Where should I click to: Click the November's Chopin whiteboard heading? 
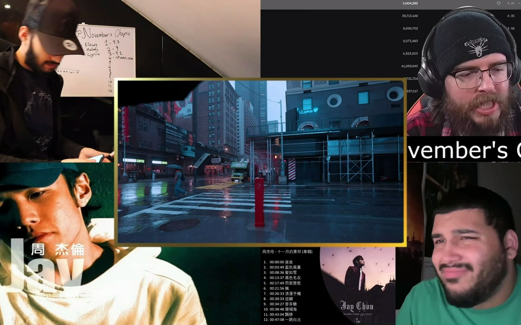[x=106, y=33]
